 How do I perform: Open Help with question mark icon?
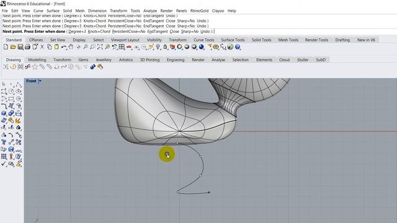coord(238,47)
